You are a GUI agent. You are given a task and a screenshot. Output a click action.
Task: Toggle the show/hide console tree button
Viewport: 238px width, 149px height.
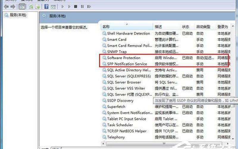[x=22, y=7]
